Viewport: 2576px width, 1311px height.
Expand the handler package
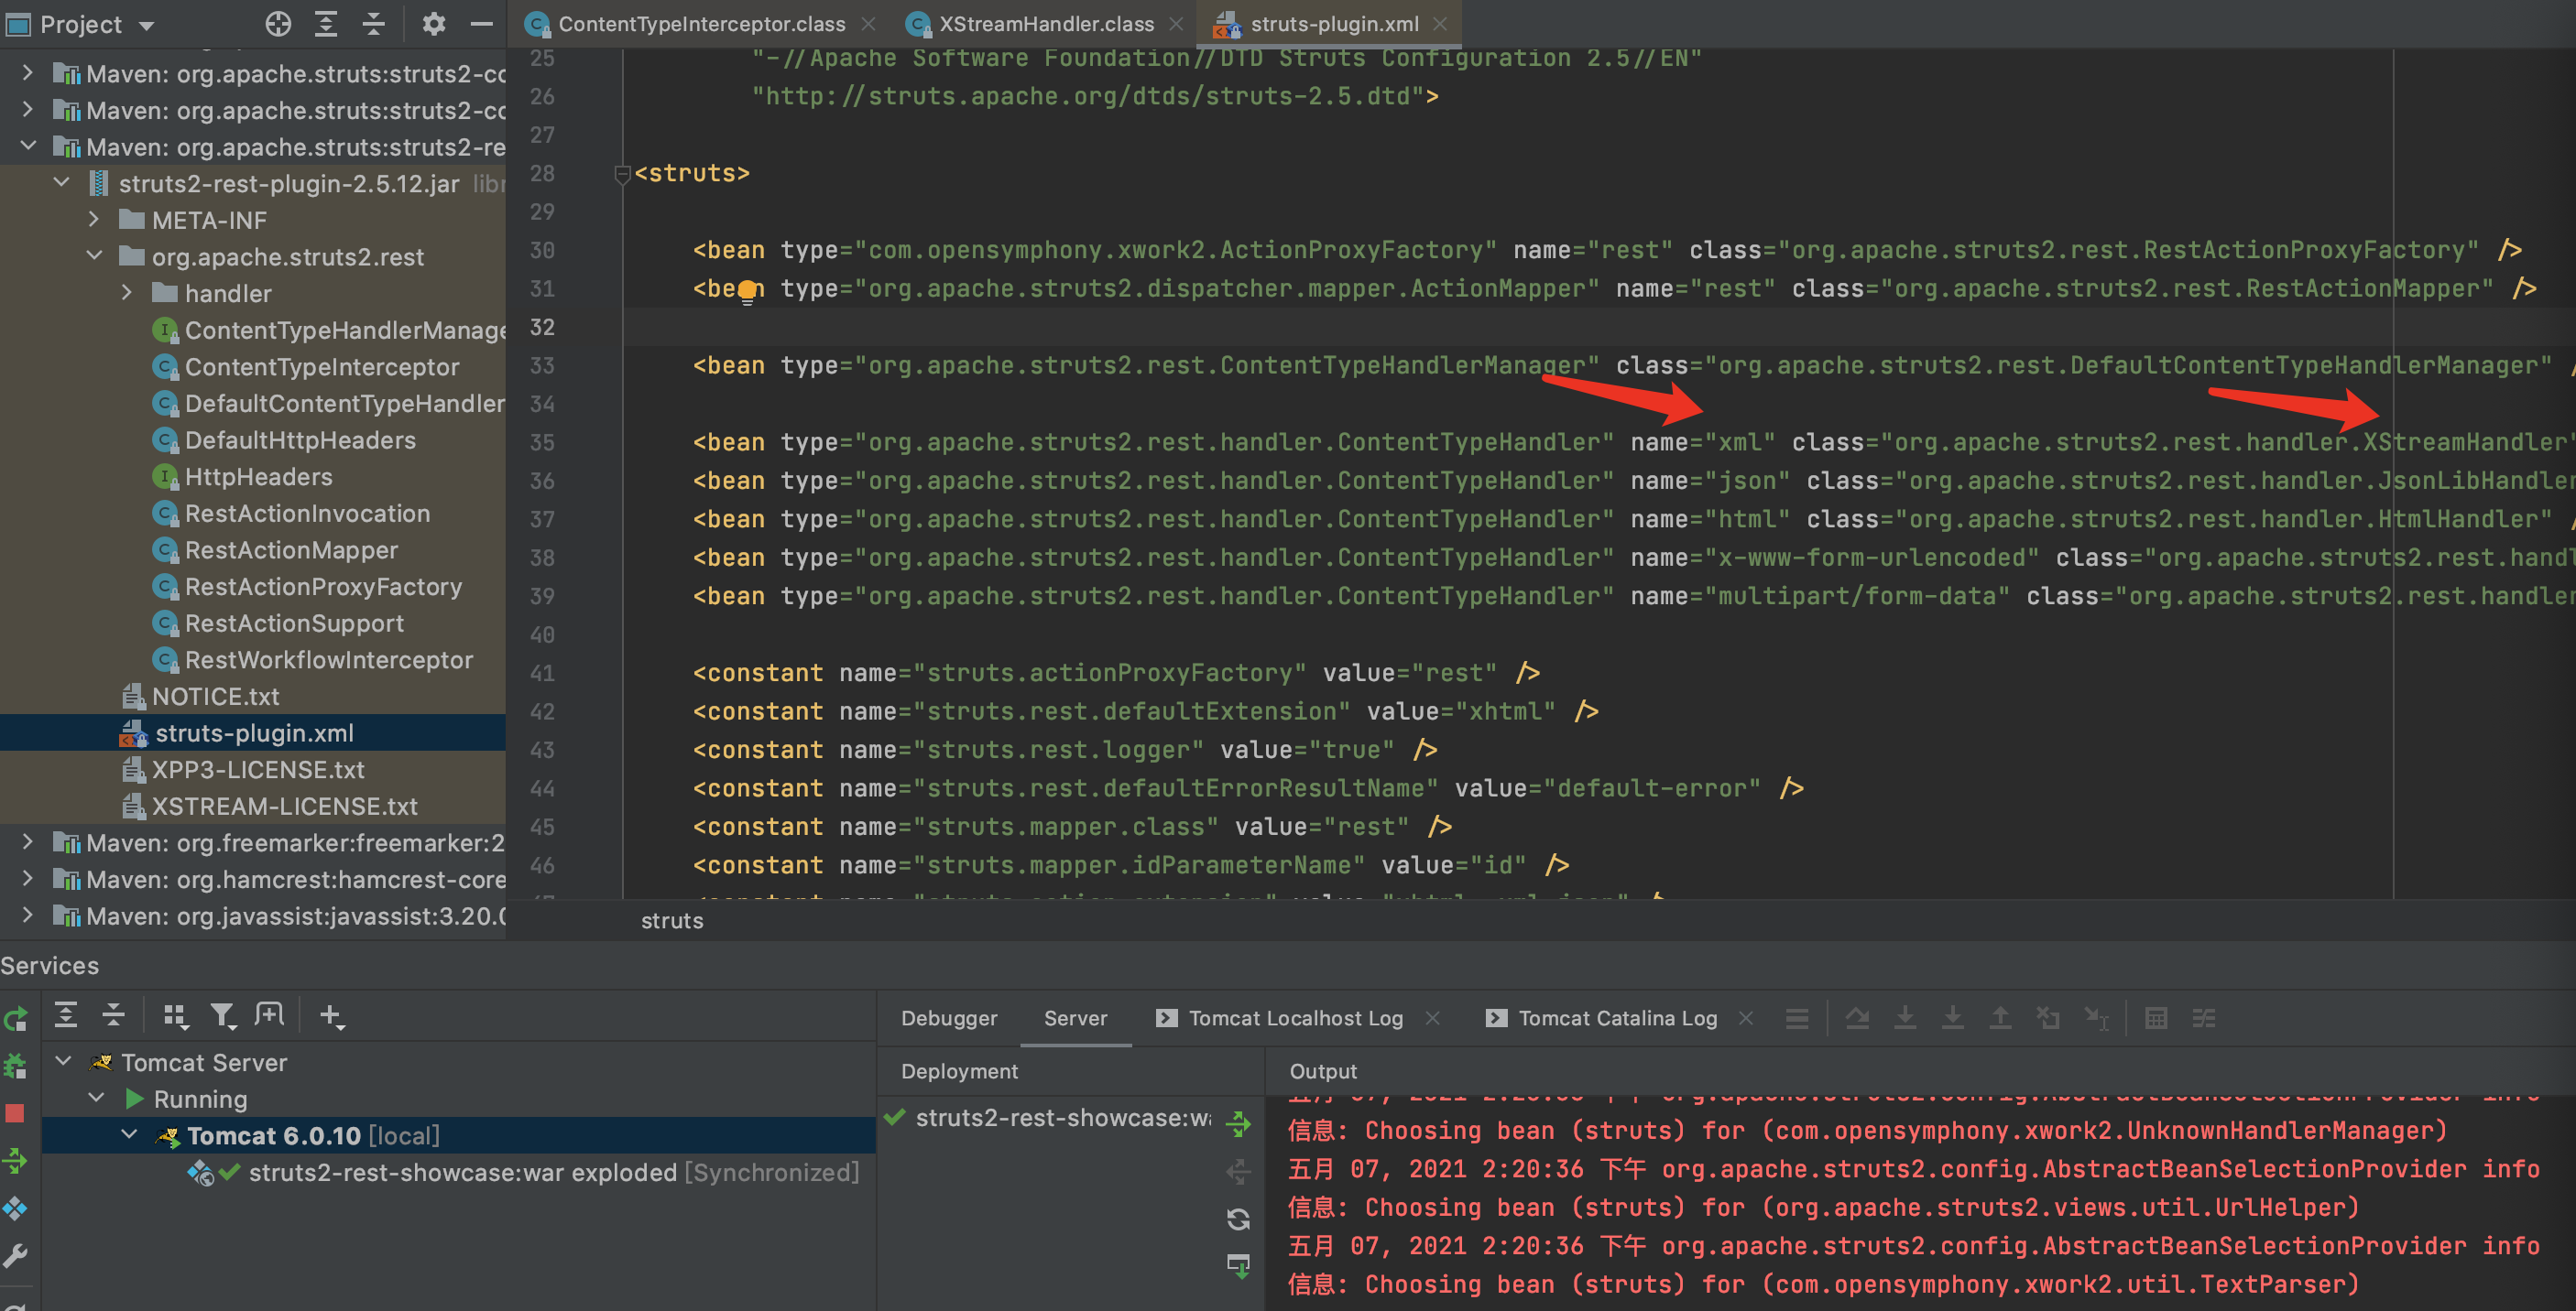127,293
